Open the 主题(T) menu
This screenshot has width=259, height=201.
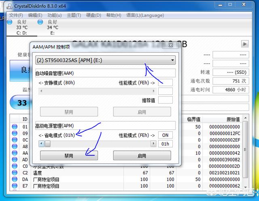pyautogui.click(x=74, y=15)
